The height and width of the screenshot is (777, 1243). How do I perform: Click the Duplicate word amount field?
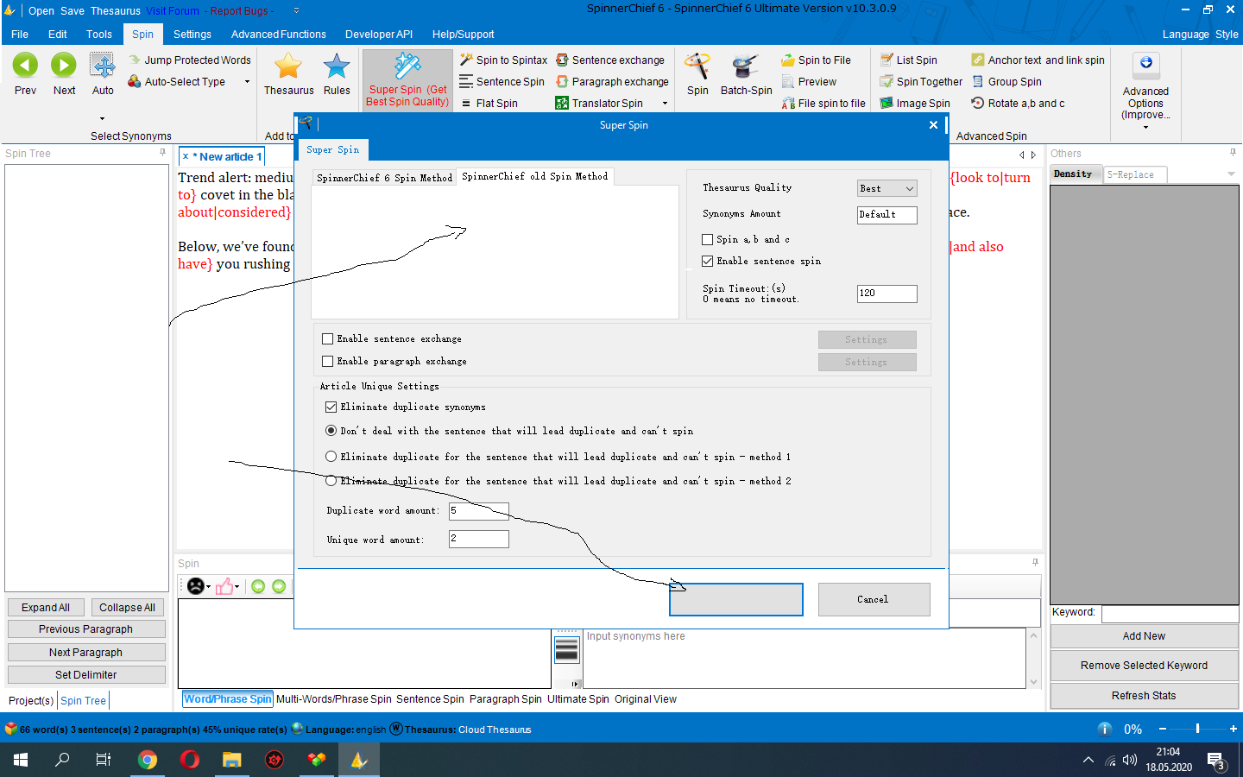(x=478, y=511)
